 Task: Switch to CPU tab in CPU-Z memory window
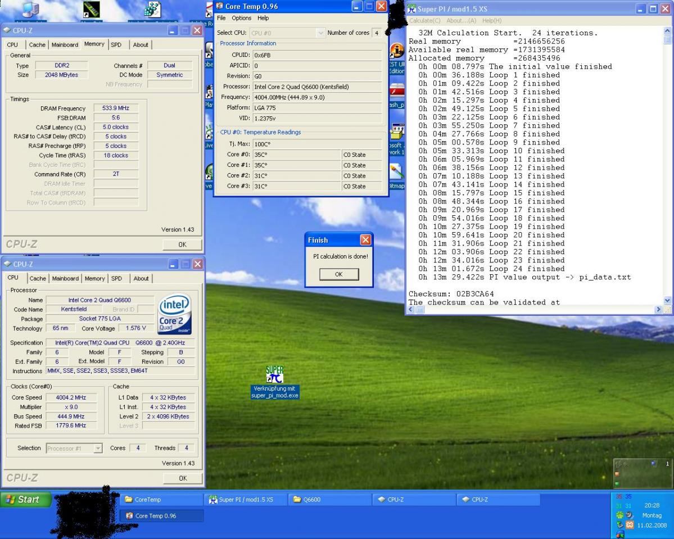click(12, 45)
